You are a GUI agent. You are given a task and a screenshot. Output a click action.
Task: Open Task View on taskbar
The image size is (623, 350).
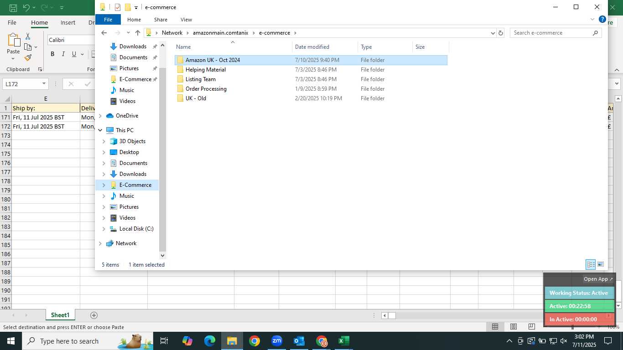click(x=165, y=341)
